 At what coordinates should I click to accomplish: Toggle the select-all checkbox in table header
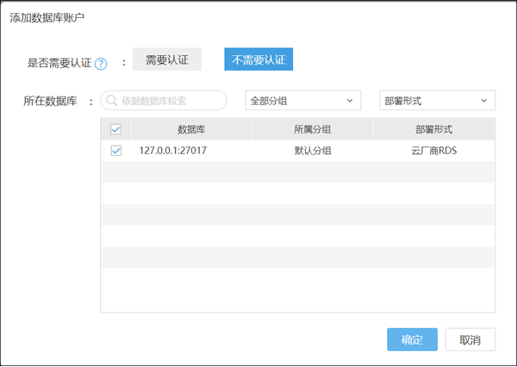pyautogui.click(x=116, y=129)
